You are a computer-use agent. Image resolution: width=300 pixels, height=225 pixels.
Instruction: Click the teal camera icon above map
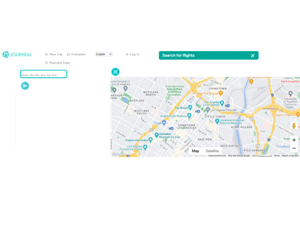point(115,72)
